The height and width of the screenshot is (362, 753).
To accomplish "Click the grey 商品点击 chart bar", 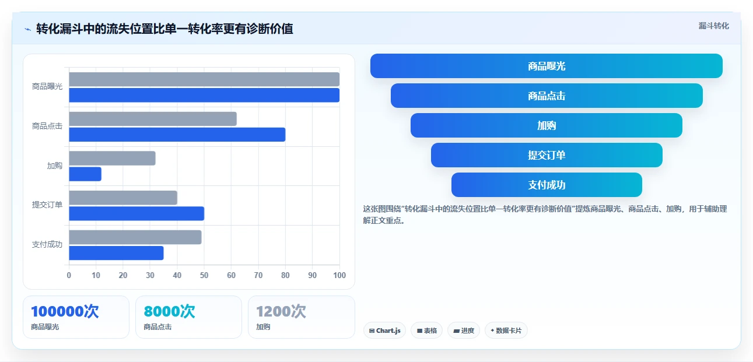I will pyautogui.click(x=153, y=119).
